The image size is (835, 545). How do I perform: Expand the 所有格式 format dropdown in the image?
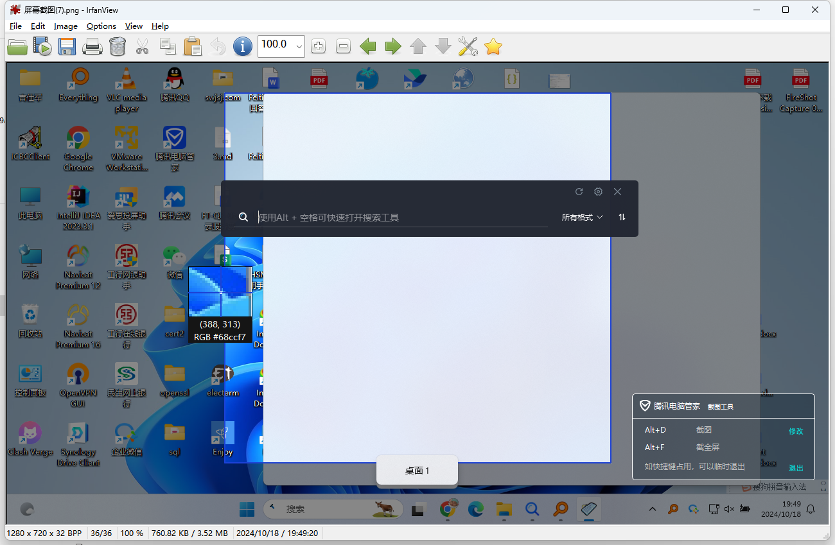click(x=582, y=218)
